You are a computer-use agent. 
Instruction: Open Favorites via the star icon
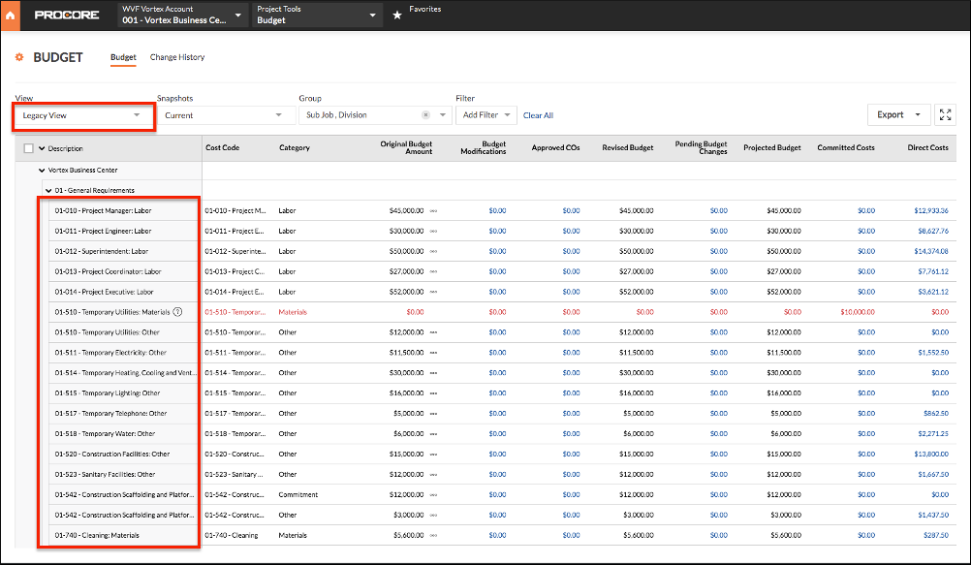pos(397,15)
